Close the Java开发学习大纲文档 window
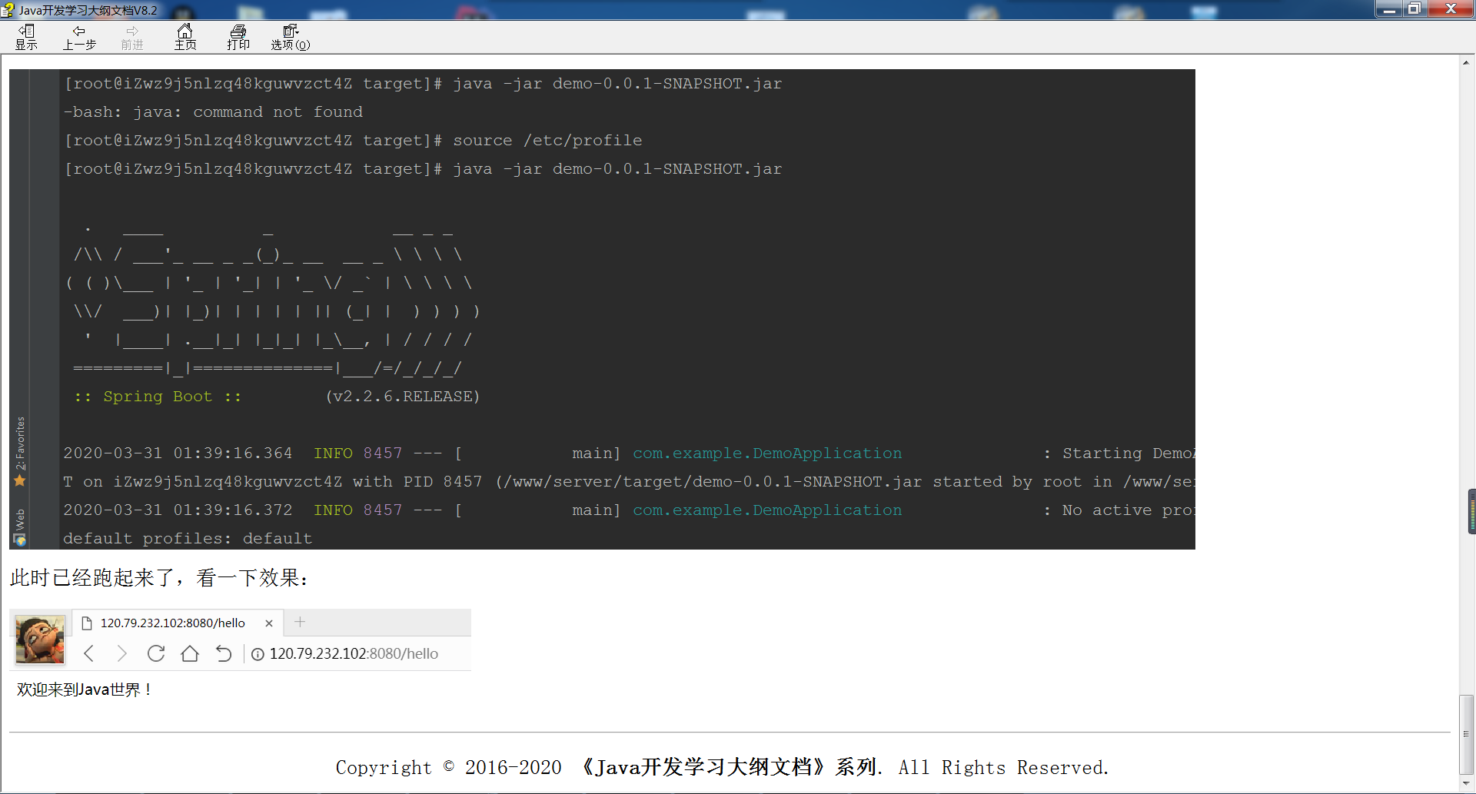Screen dimensions: 1476x794 click(1451, 8)
